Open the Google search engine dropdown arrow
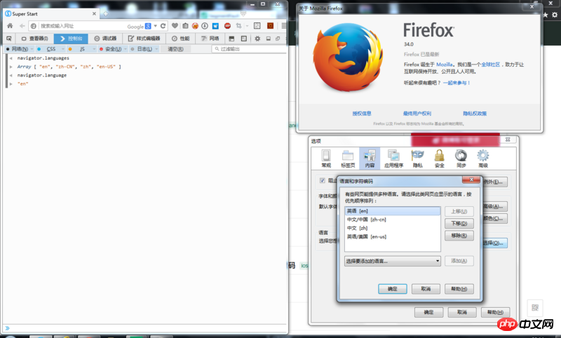 click(155, 26)
